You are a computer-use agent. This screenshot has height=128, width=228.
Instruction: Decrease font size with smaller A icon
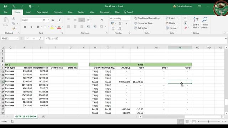coord(59,20)
